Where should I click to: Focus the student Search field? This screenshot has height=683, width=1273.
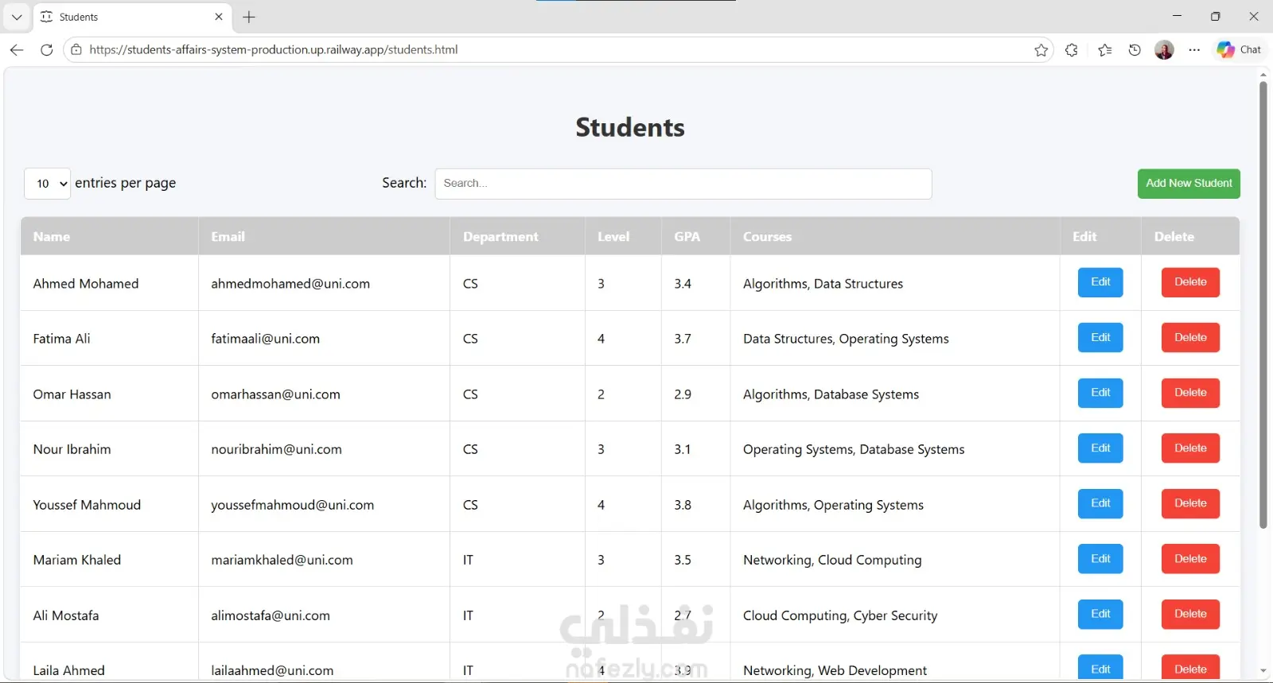(x=683, y=184)
